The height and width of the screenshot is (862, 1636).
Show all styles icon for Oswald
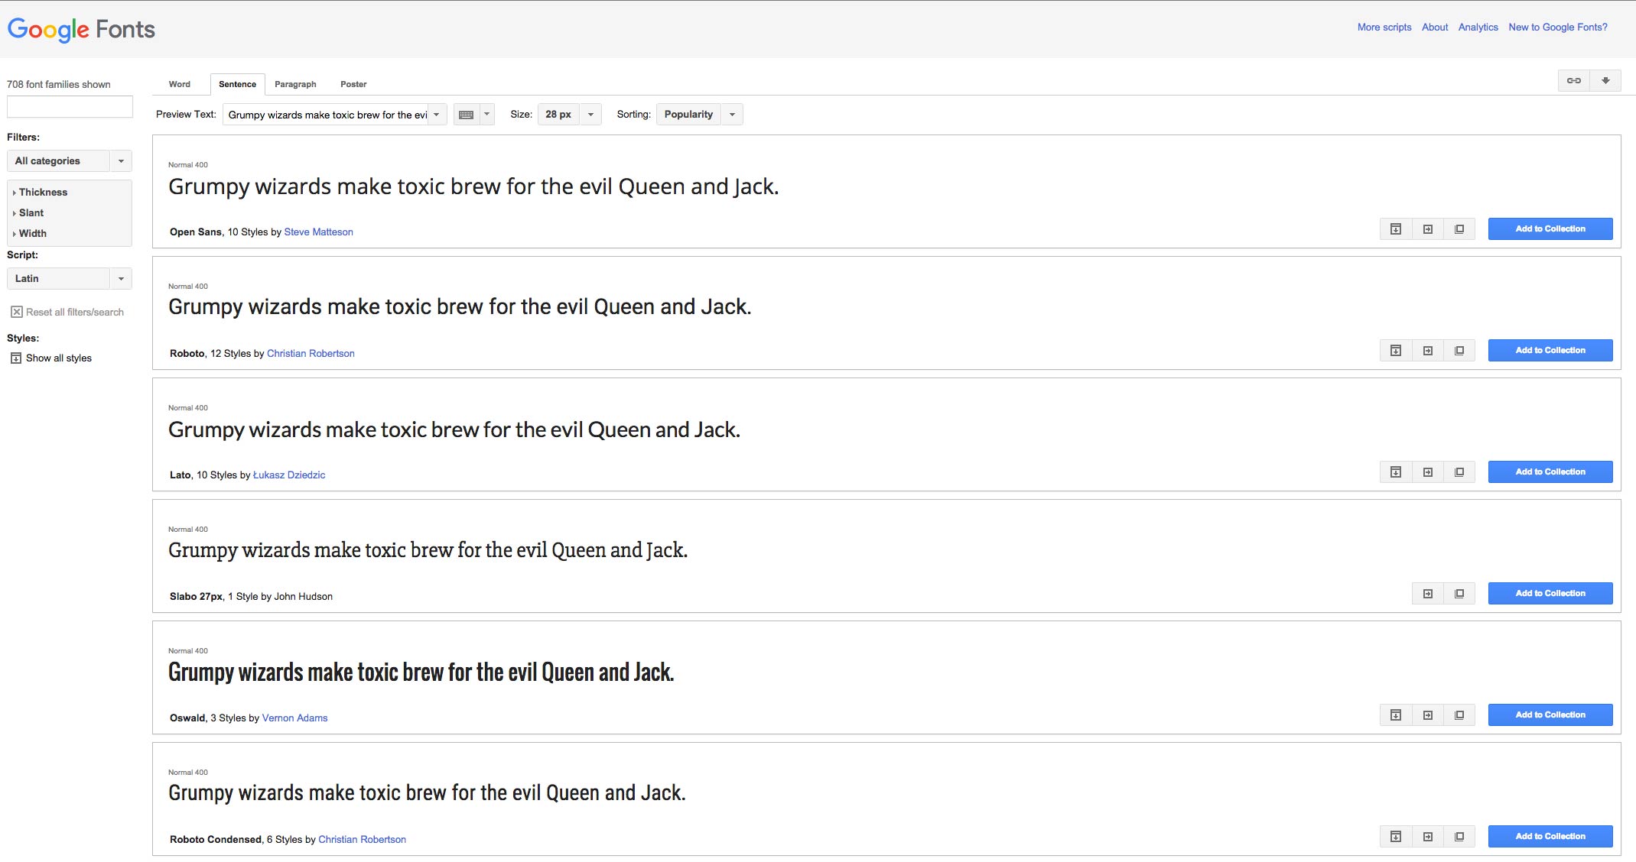tap(1396, 715)
